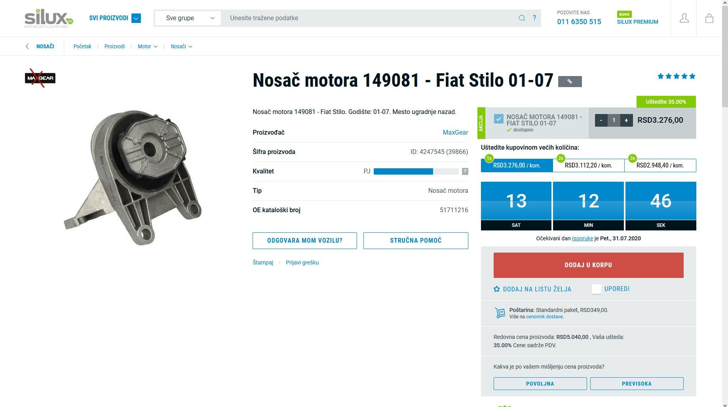Image resolution: width=728 pixels, height=407 pixels.
Task: Call phone number 011 6350 515
Action: point(579,22)
